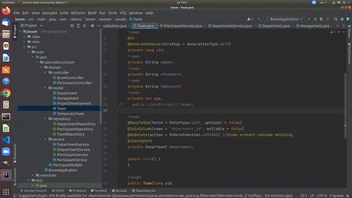This screenshot has height=198, width=352.
Task: Click the editor vertical scrollbar
Action: (345, 106)
